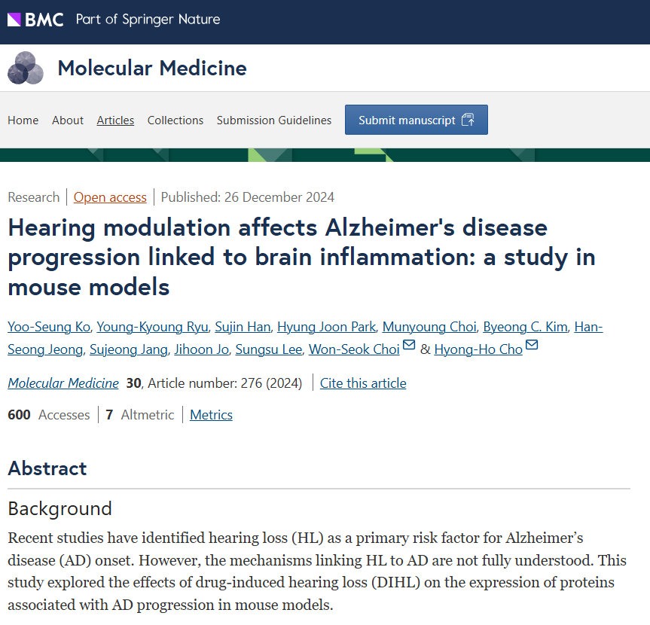Open the article Metrics link
This screenshot has height=625, width=650.
click(211, 415)
